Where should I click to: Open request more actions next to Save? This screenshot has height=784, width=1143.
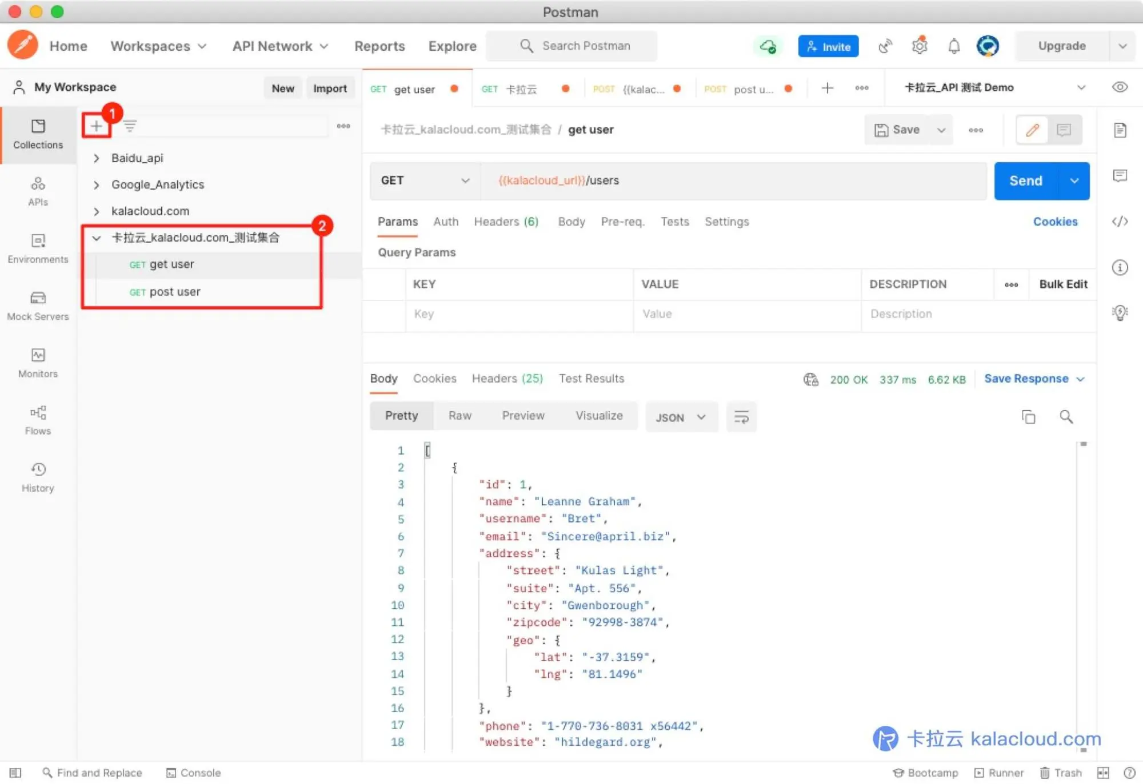[x=976, y=130]
